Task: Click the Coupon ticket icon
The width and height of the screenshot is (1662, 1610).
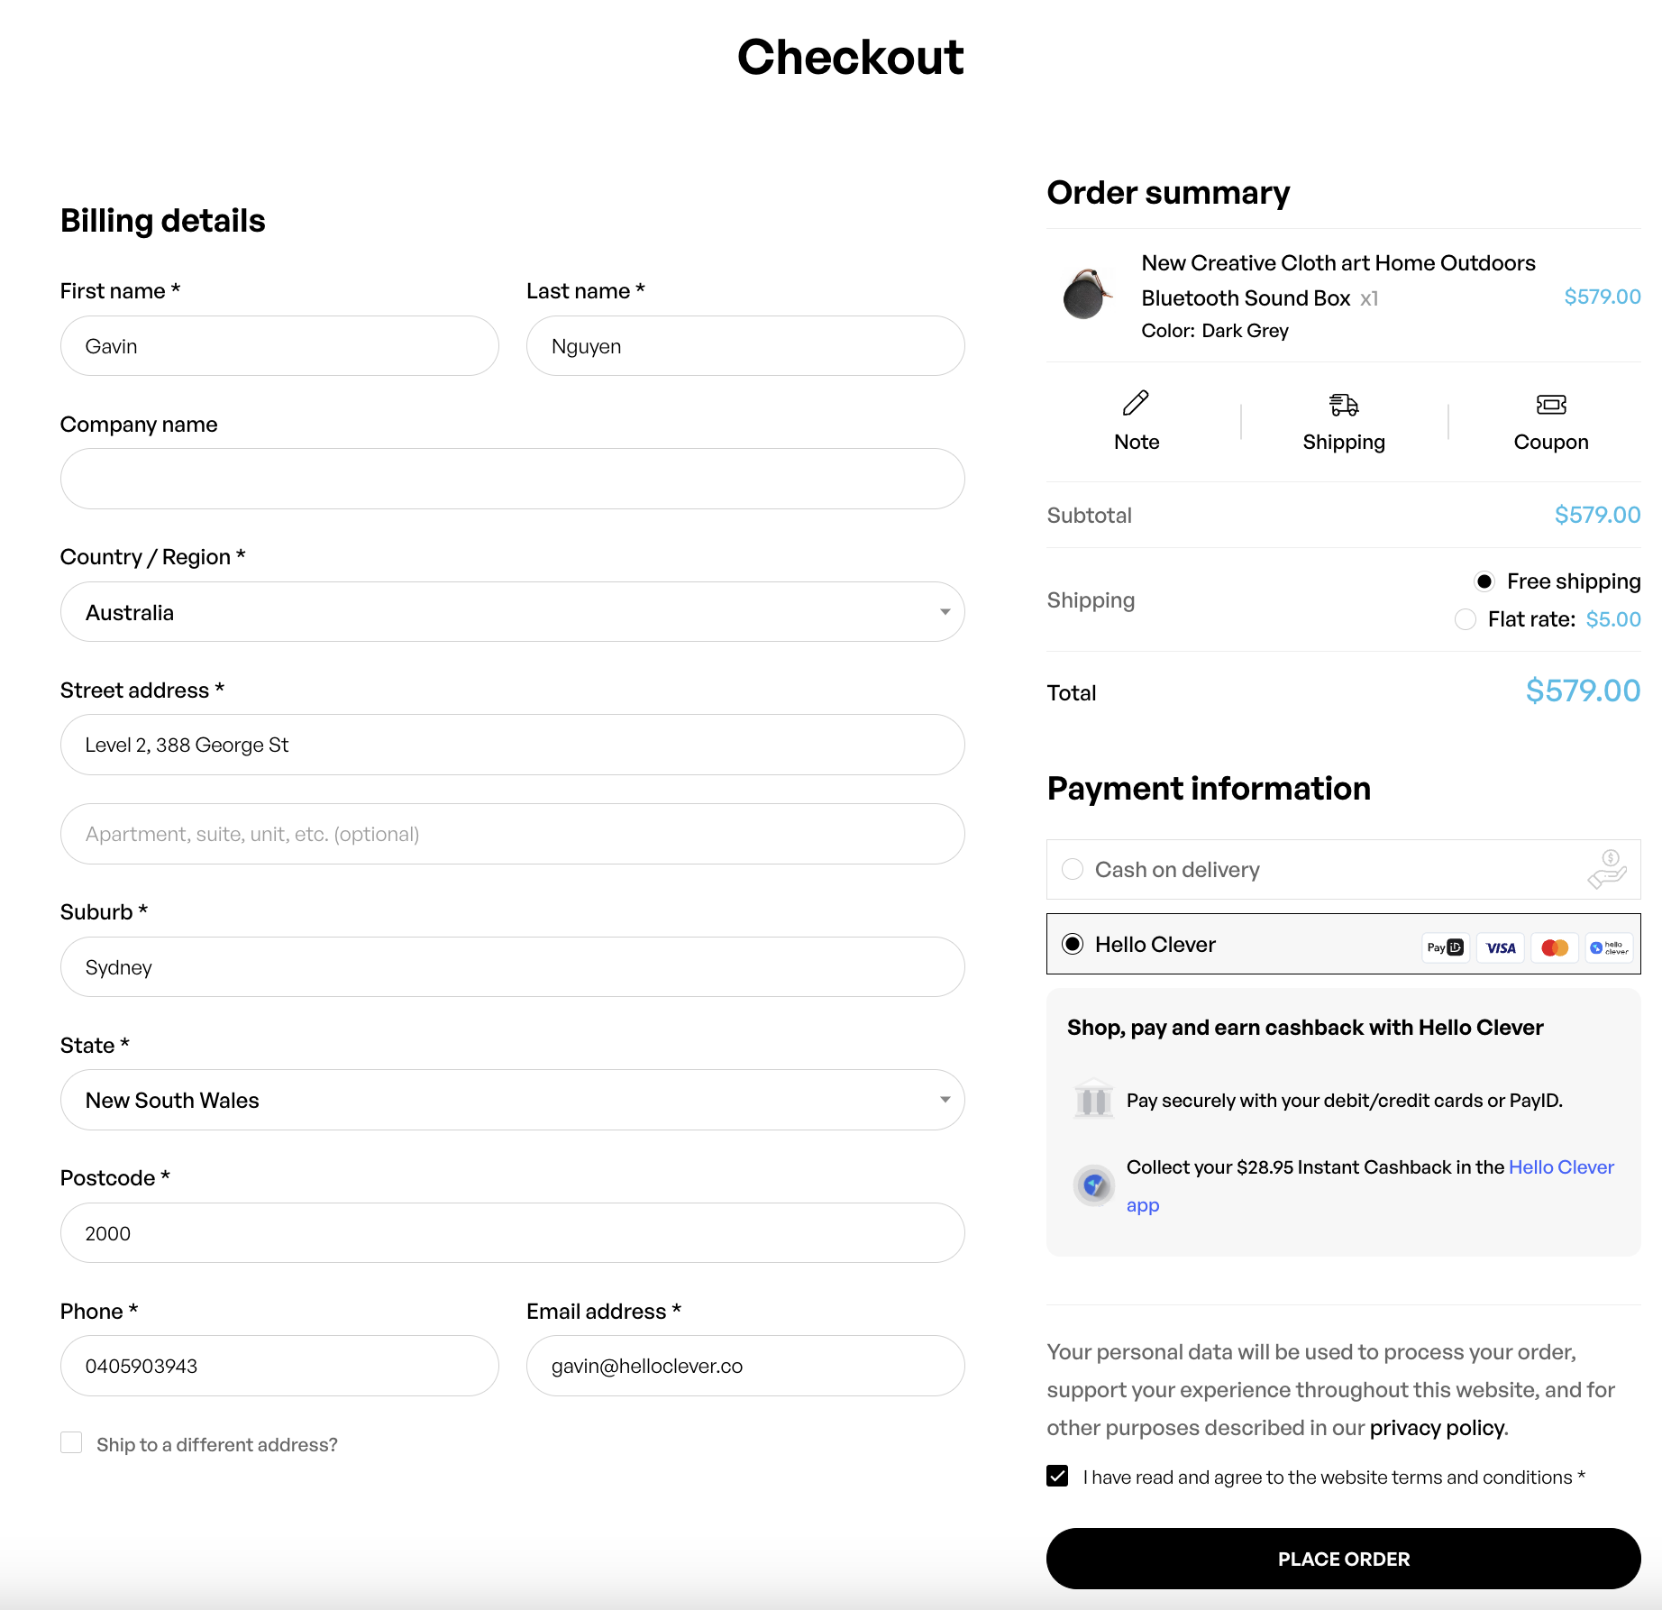Action: [x=1550, y=405]
